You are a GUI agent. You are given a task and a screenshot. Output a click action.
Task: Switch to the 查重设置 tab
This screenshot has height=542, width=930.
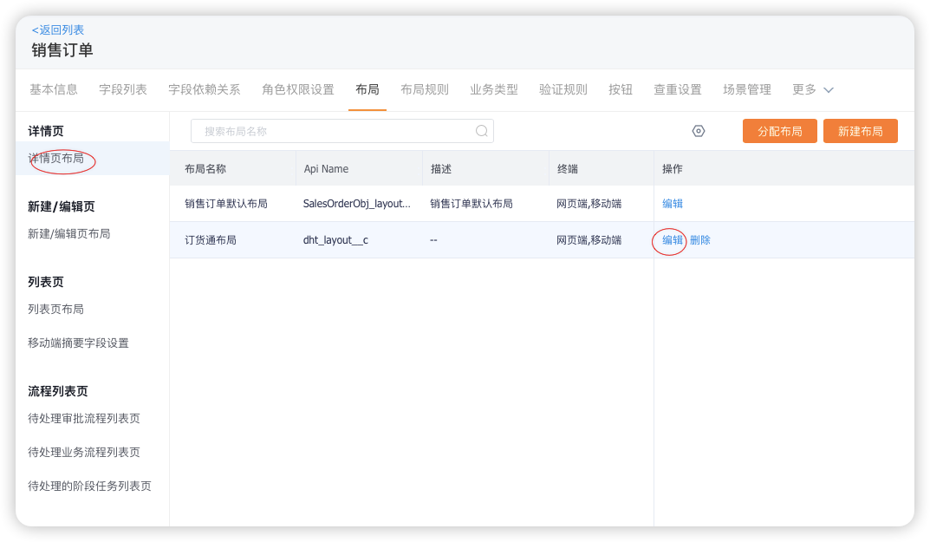677,89
